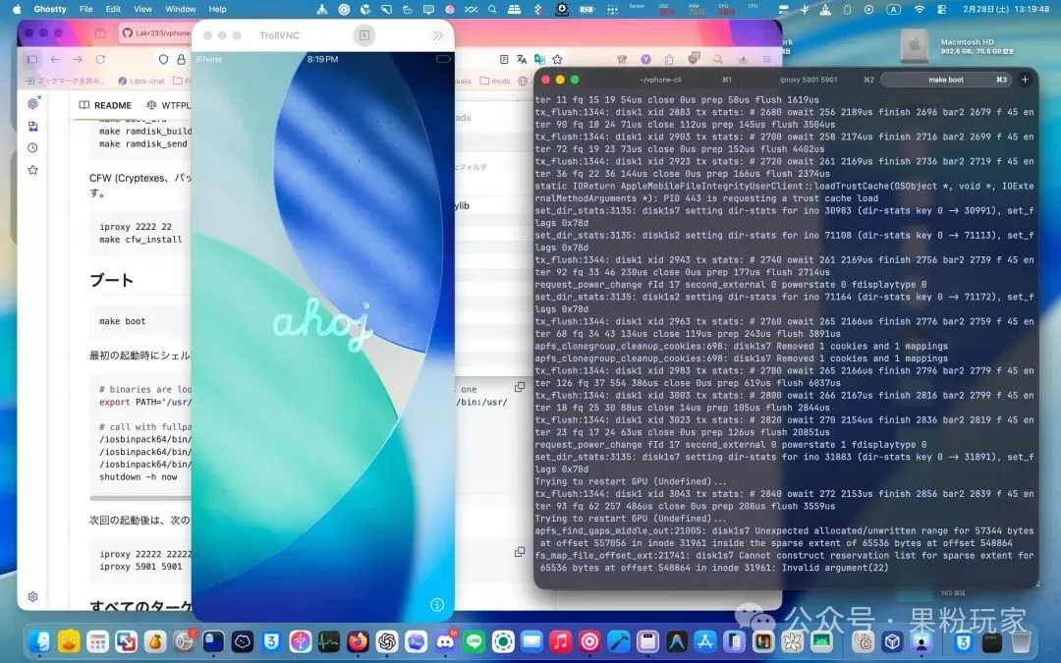Open Discord from the Dock
This screenshot has width=1061, height=663.
click(x=445, y=640)
